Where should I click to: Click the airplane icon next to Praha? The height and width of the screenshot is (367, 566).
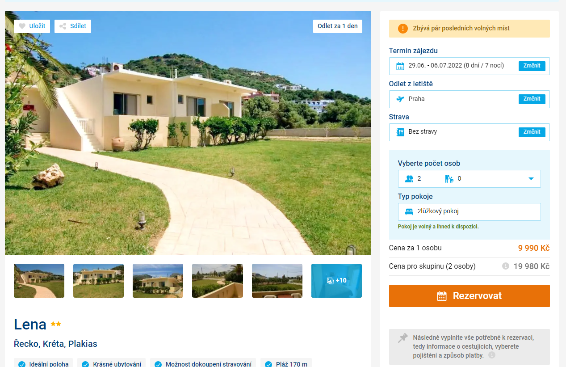click(400, 99)
